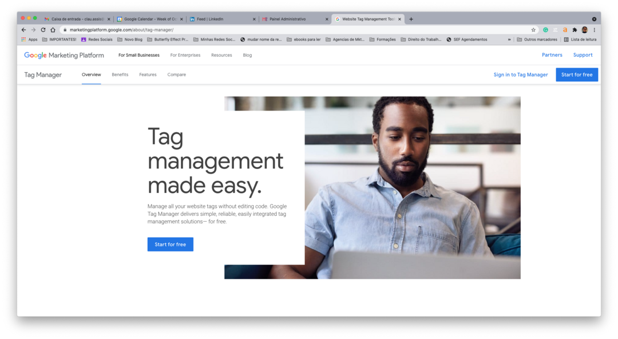The width and height of the screenshot is (618, 339).
Task: Open the ebooks para ler folder
Action: click(x=303, y=40)
